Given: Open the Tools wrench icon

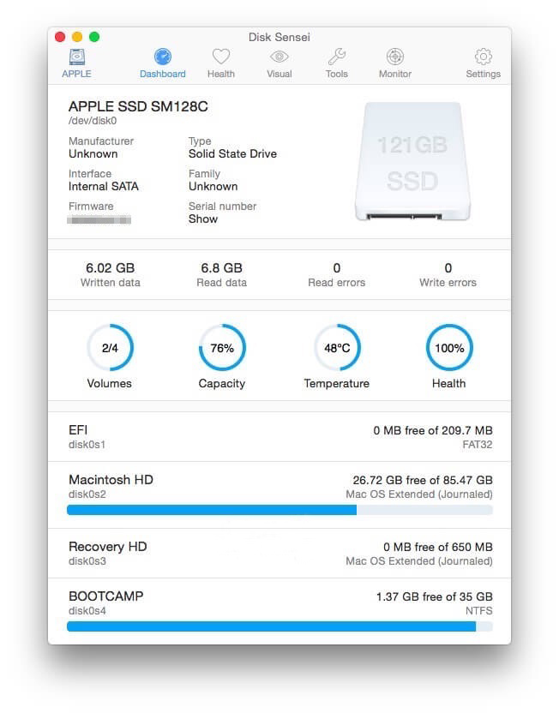Looking at the screenshot, I should 337,58.
